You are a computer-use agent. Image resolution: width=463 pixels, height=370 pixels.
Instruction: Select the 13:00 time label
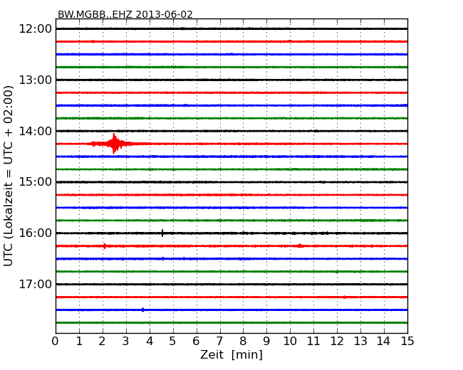pos(36,80)
